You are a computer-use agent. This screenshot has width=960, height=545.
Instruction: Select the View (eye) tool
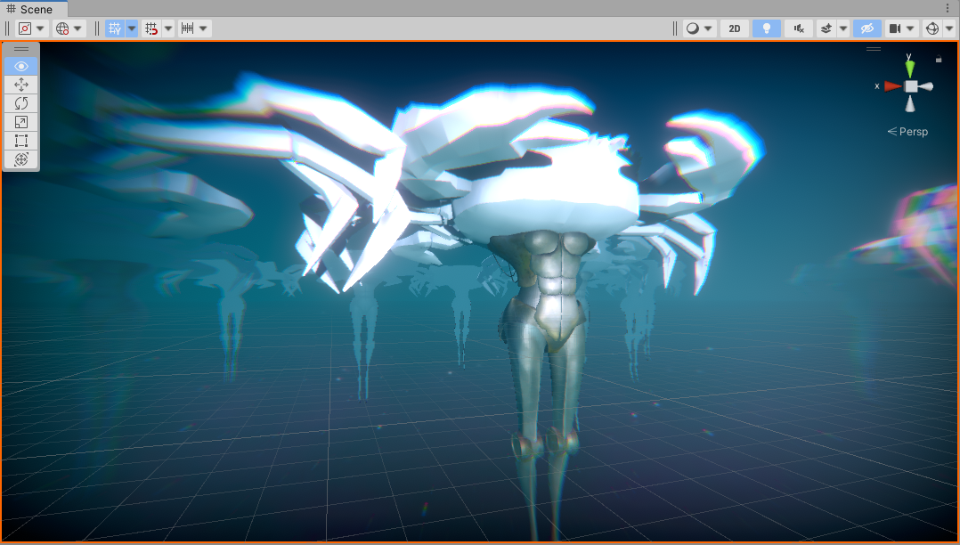click(21, 66)
